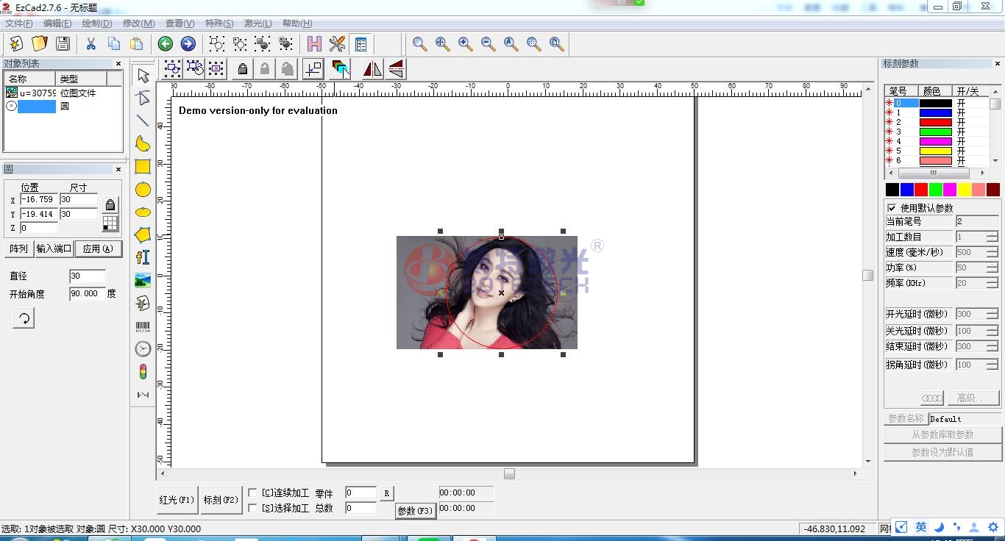The height and width of the screenshot is (541, 1005).
Task: Click the 参数(F3) button
Action: 416,511
